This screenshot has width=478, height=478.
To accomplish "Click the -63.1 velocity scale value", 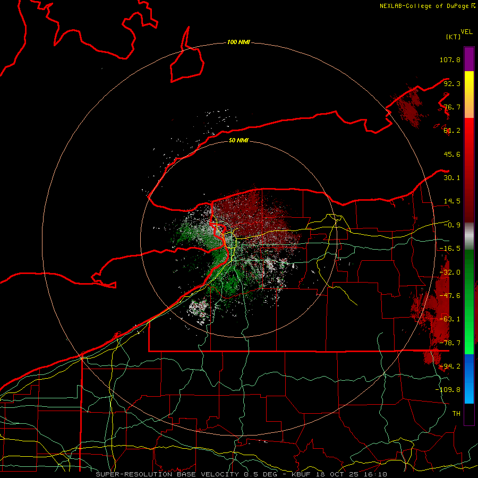I will coord(450,319).
